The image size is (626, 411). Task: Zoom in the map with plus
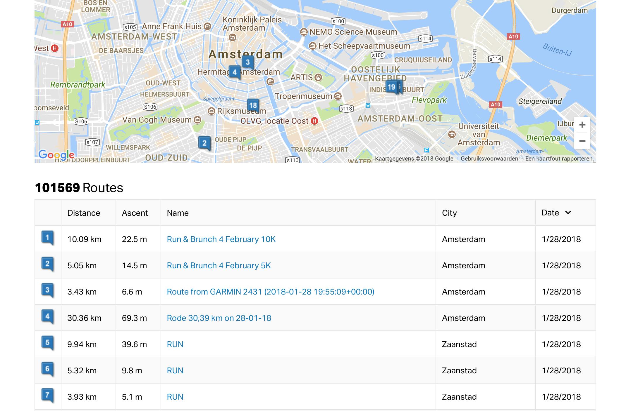pos(582,125)
